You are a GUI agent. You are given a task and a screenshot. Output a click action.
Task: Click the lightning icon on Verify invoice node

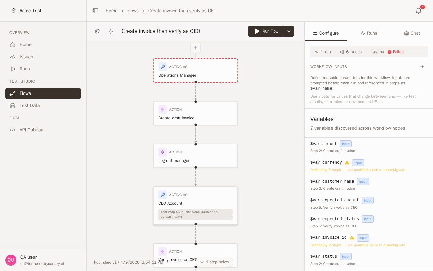[163, 251]
